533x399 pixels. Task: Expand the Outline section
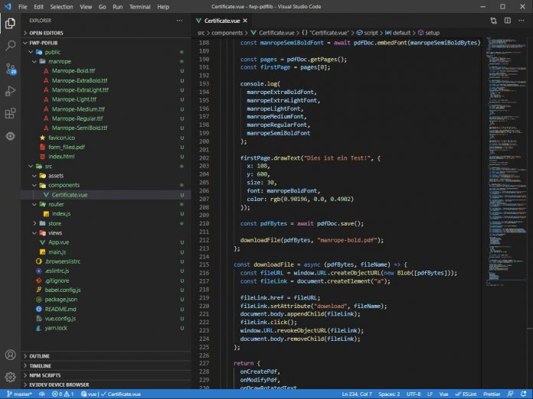pyautogui.click(x=106, y=356)
